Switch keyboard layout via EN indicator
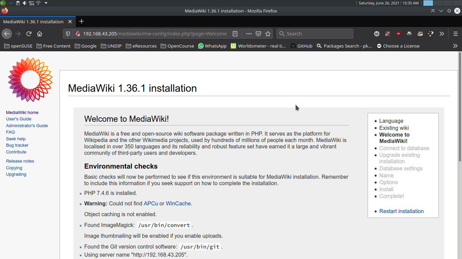 click(11, 3)
